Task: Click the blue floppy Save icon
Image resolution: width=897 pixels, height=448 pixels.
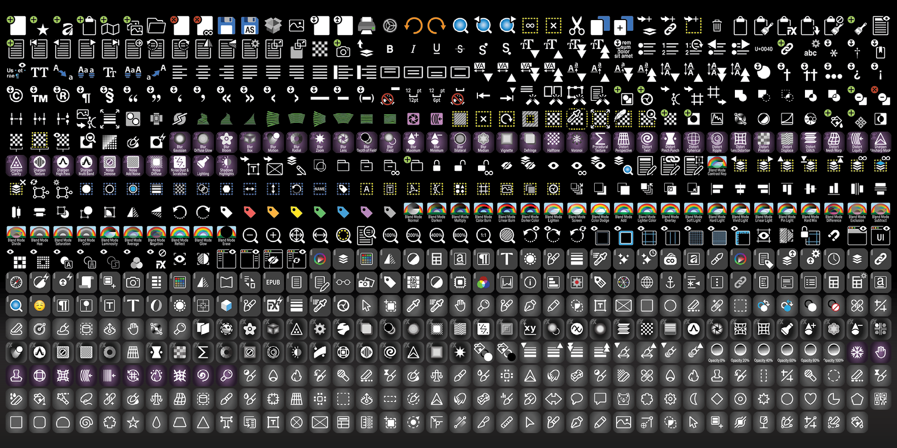Action: click(x=227, y=26)
